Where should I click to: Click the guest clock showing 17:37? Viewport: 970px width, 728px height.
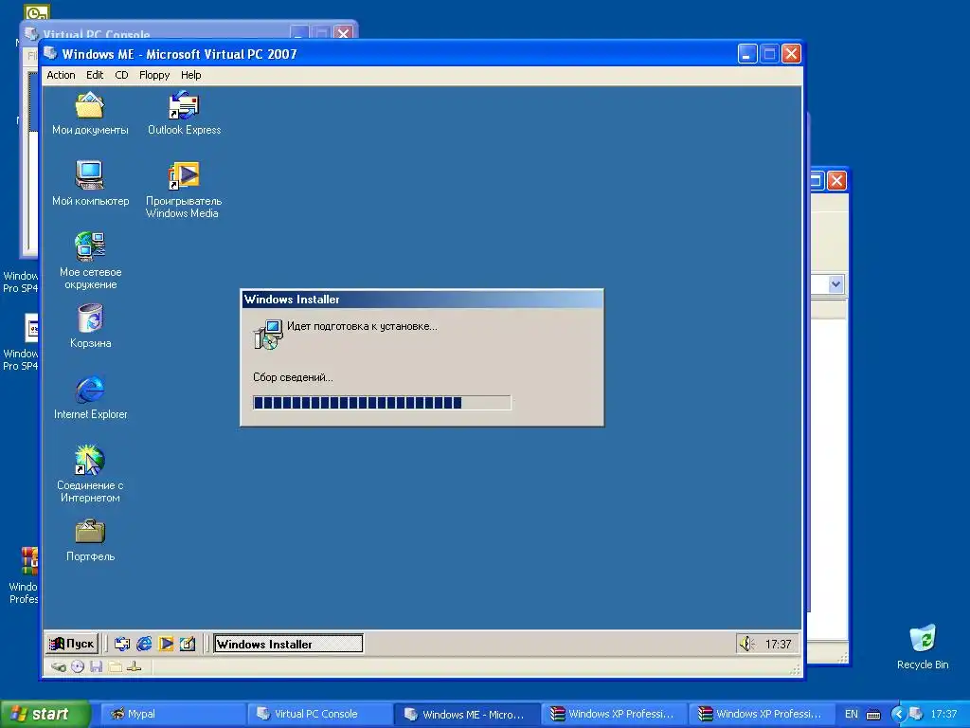coord(778,644)
